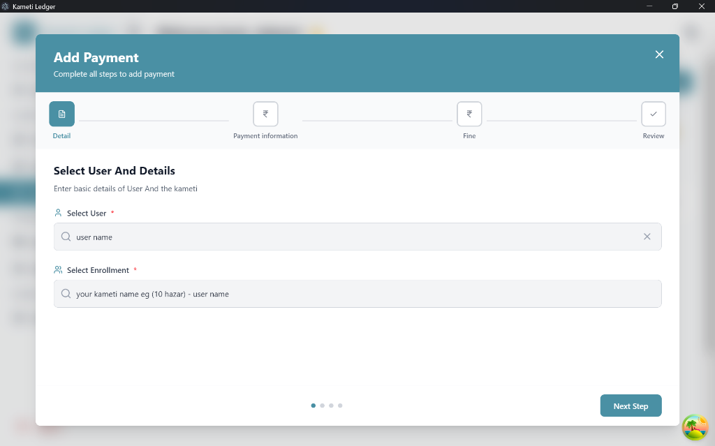Select the fourth pagination dot
Screen dimensions: 715x446
click(340, 406)
